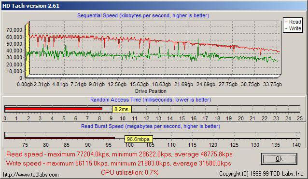The width and height of the screenshot is (308, 179).
Task: Click the 0.00gb drive position label
Action: pyautogui.click(x=25, y=84)
